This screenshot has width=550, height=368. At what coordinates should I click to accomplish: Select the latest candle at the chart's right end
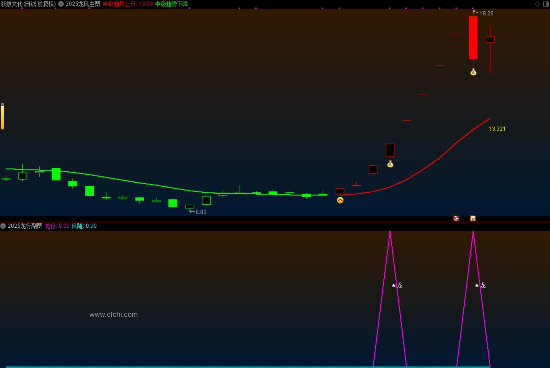click(490, 40)
